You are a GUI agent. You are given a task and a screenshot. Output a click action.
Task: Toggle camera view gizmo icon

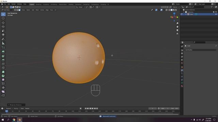[177, 30]
